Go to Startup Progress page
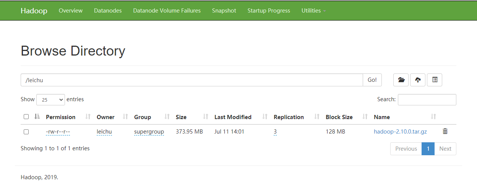 [x=269, y=11]
